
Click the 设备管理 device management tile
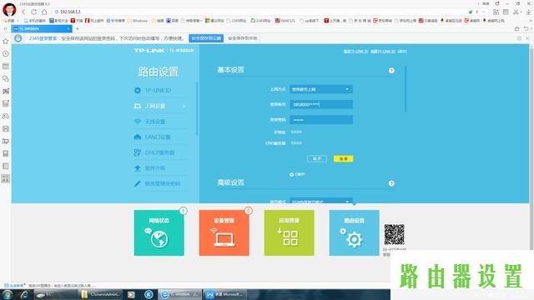pyautogui.click(x=224, y=232)
